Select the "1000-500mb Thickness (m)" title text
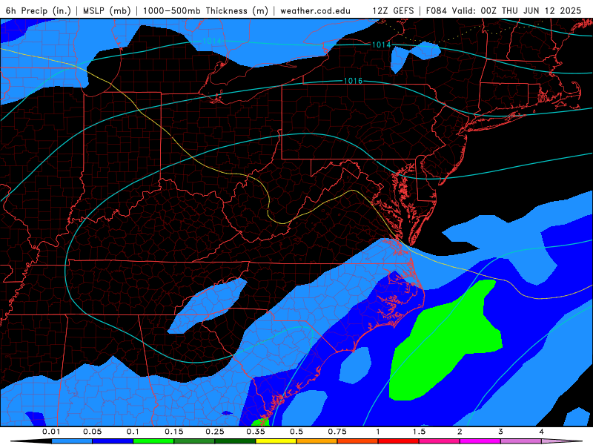 click(205, 10)
